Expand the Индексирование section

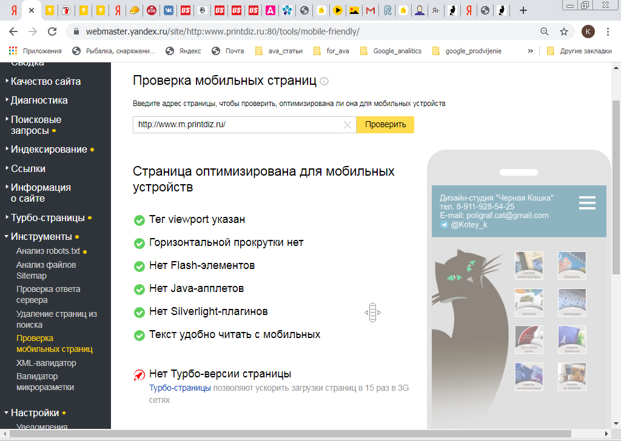pyautogui.click(x=49, y=150)
